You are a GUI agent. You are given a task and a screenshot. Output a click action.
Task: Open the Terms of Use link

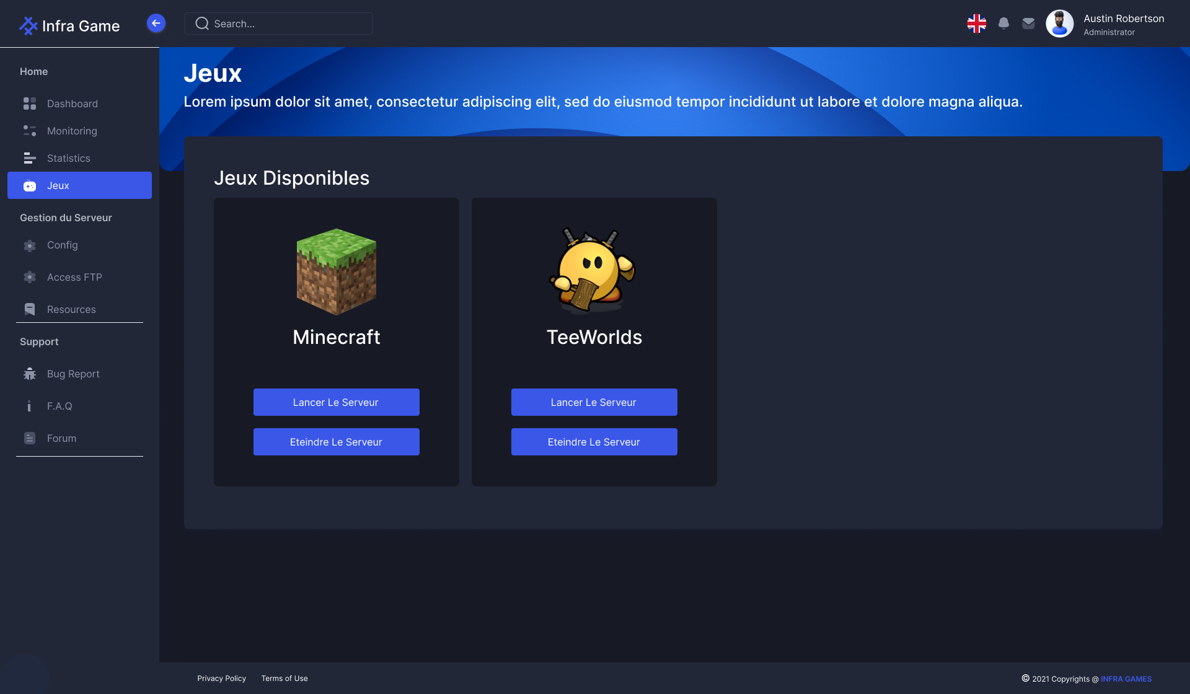284,679
